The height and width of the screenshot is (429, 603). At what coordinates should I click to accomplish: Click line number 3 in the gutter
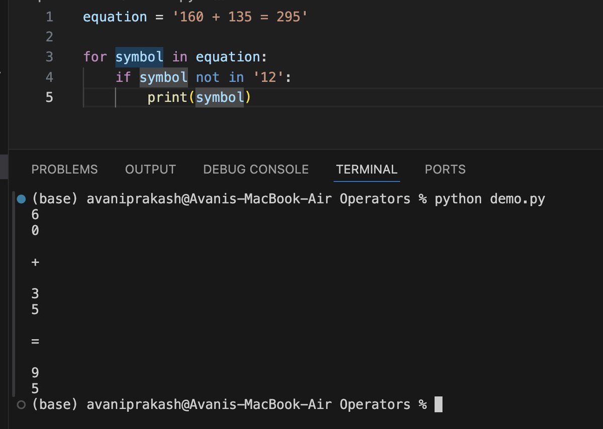point(49,57)
